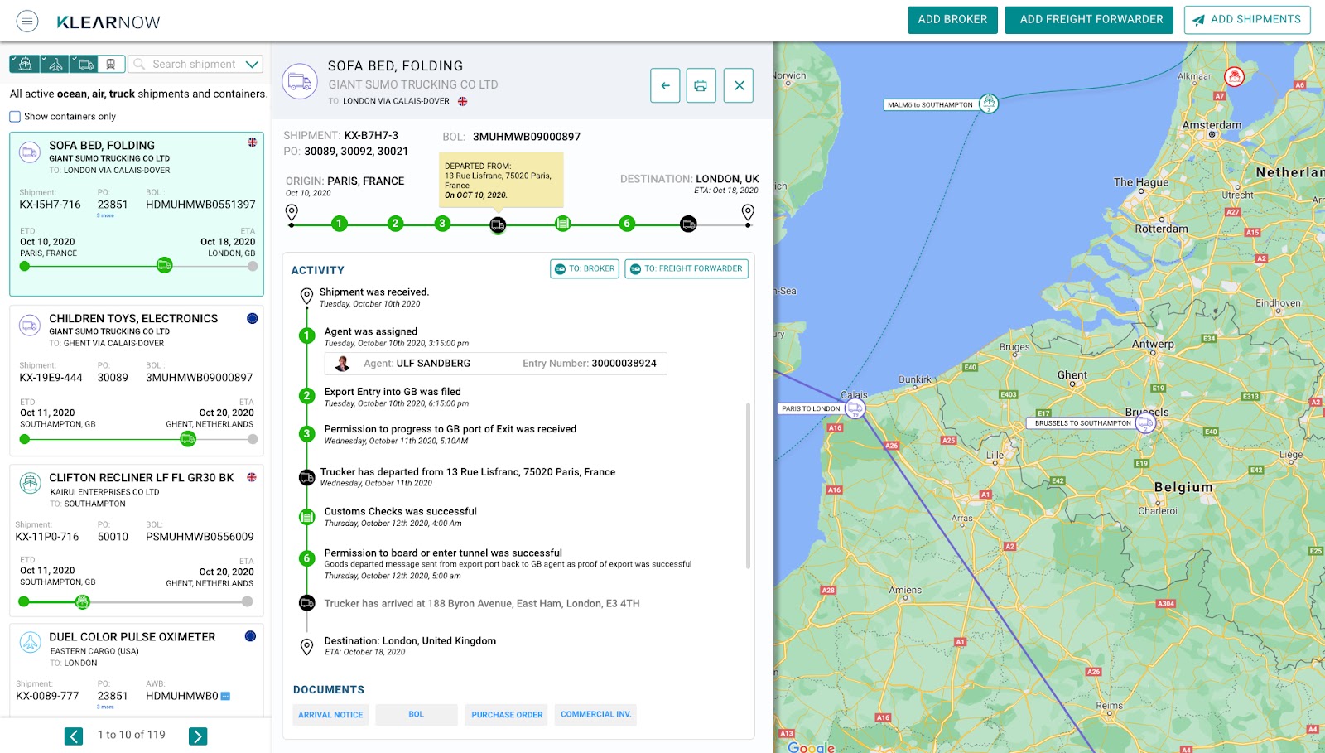
Task: Click the 'Export Entry' step 2 badge
Action: [307, 396]
